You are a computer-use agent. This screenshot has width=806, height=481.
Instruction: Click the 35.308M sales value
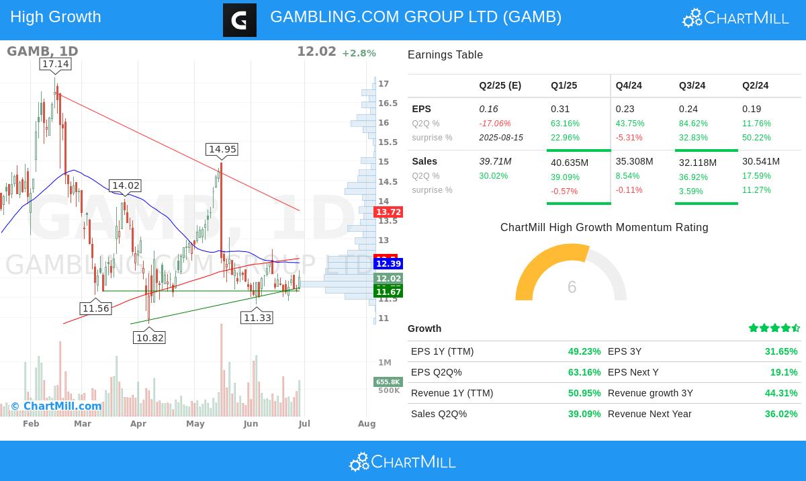point(634,161)
